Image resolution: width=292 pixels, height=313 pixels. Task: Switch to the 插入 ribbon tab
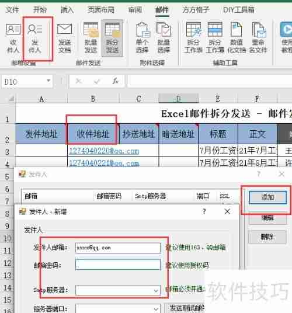pos(67,9)
